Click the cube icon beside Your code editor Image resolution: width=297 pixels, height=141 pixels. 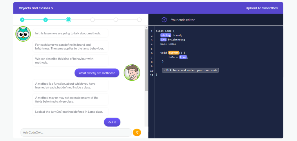coord(164,20)
